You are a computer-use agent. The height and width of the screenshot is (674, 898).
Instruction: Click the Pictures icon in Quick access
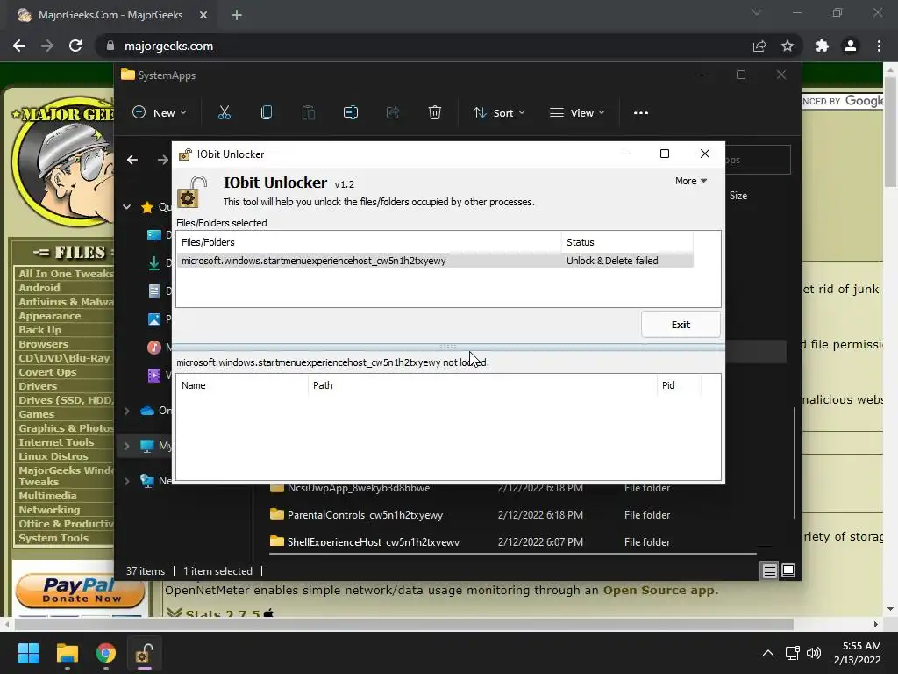tap(154, 319)
